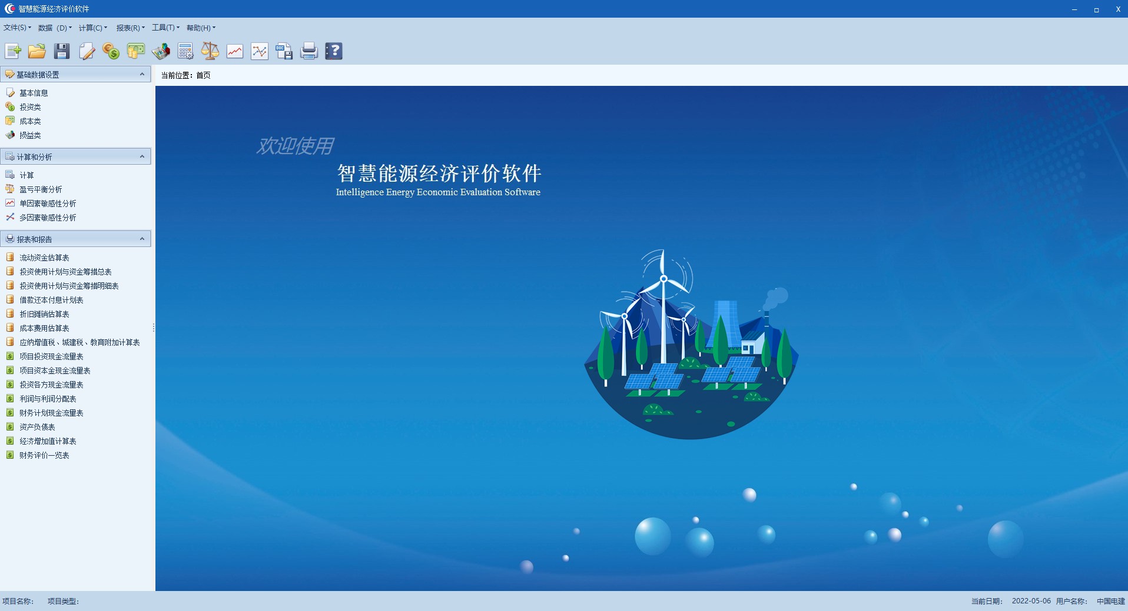The height and width of the screenshot is (611, 1128).
Task: Open the 资产负债表 report
Action: [x=37, y=427]
